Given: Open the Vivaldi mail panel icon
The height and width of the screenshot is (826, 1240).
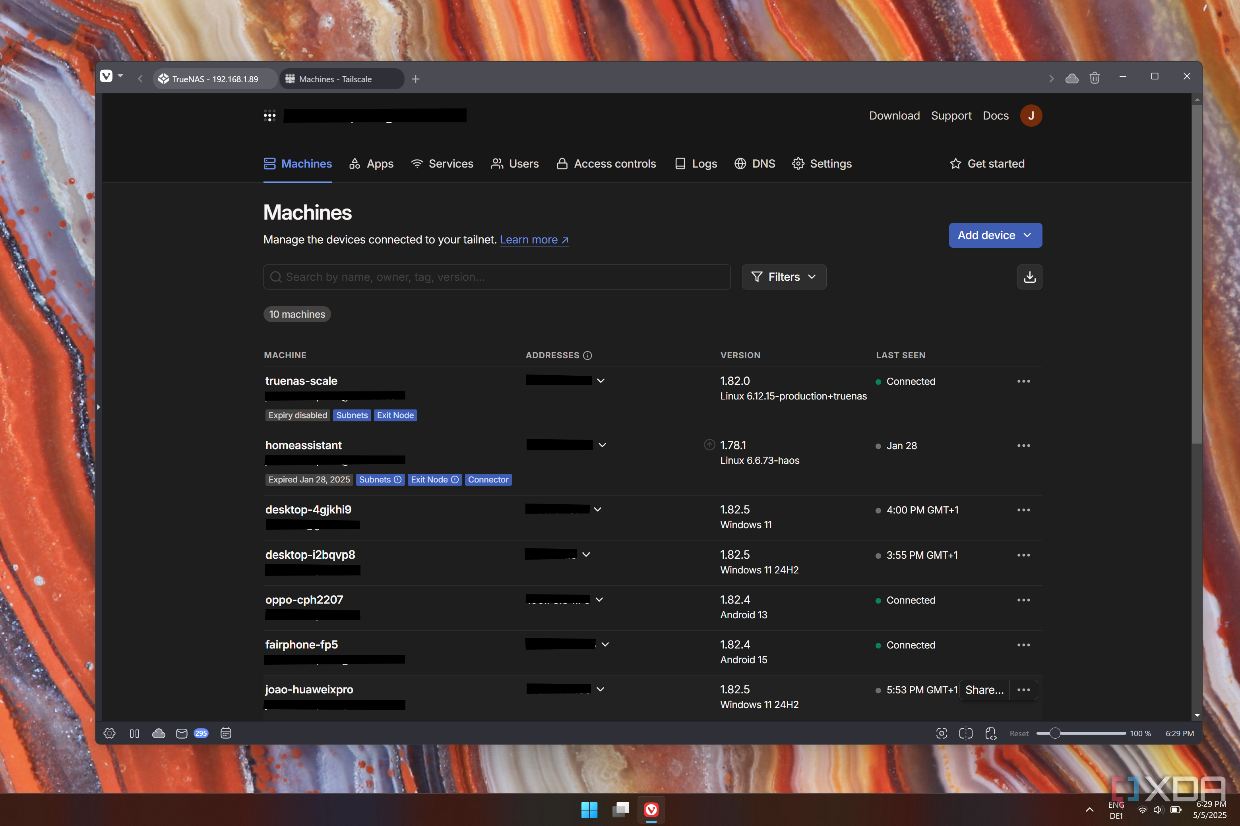Looking at the screenshot, I should tap(181, 733).
